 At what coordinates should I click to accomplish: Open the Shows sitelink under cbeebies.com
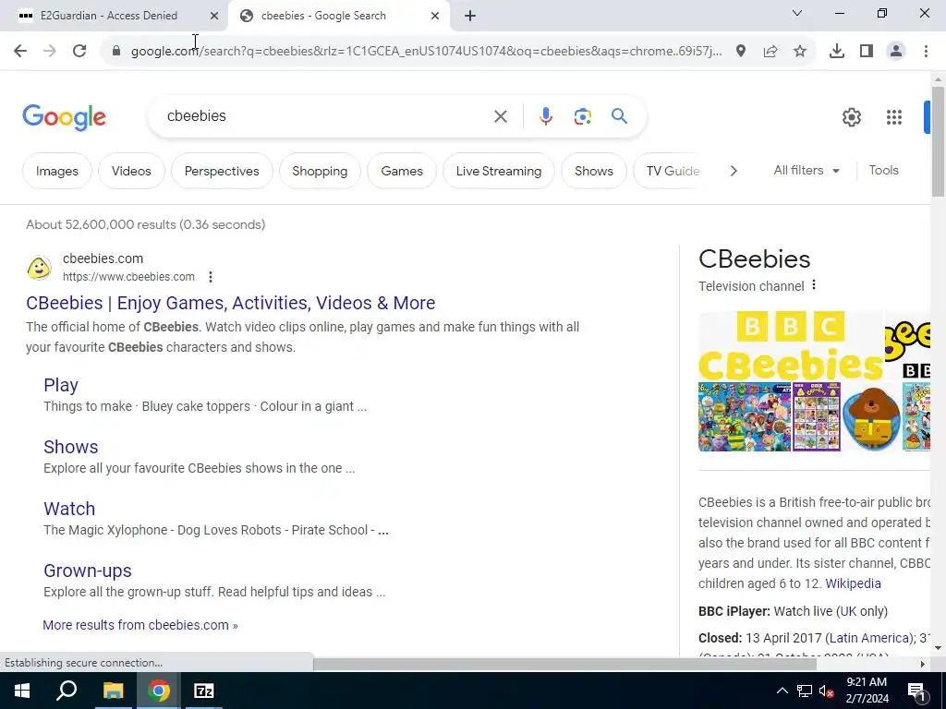point(70,447)
